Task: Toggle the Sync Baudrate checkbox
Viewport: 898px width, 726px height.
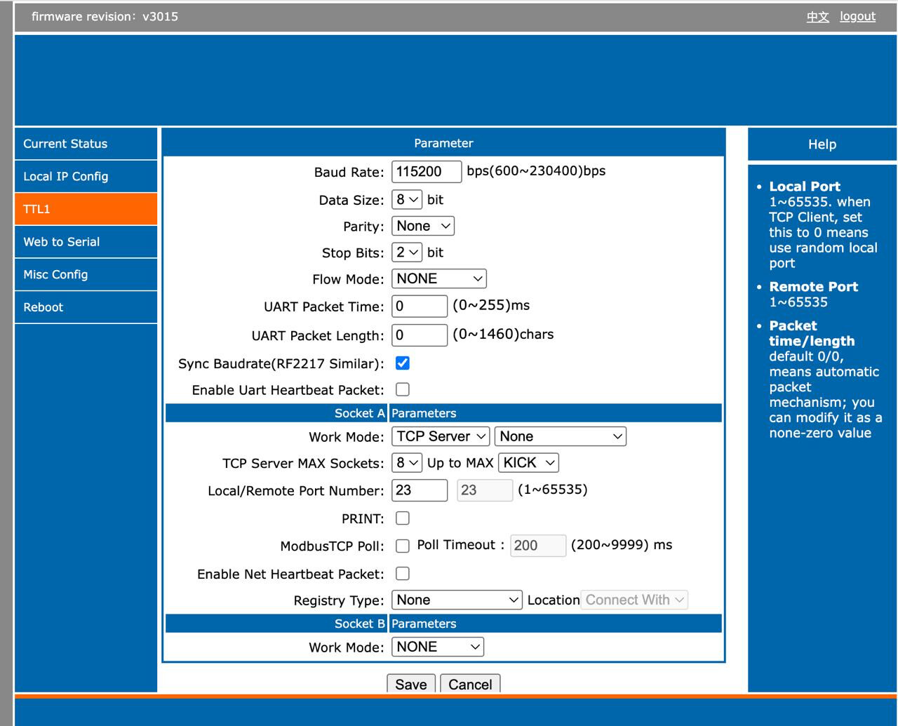Action: pos(402,363)
